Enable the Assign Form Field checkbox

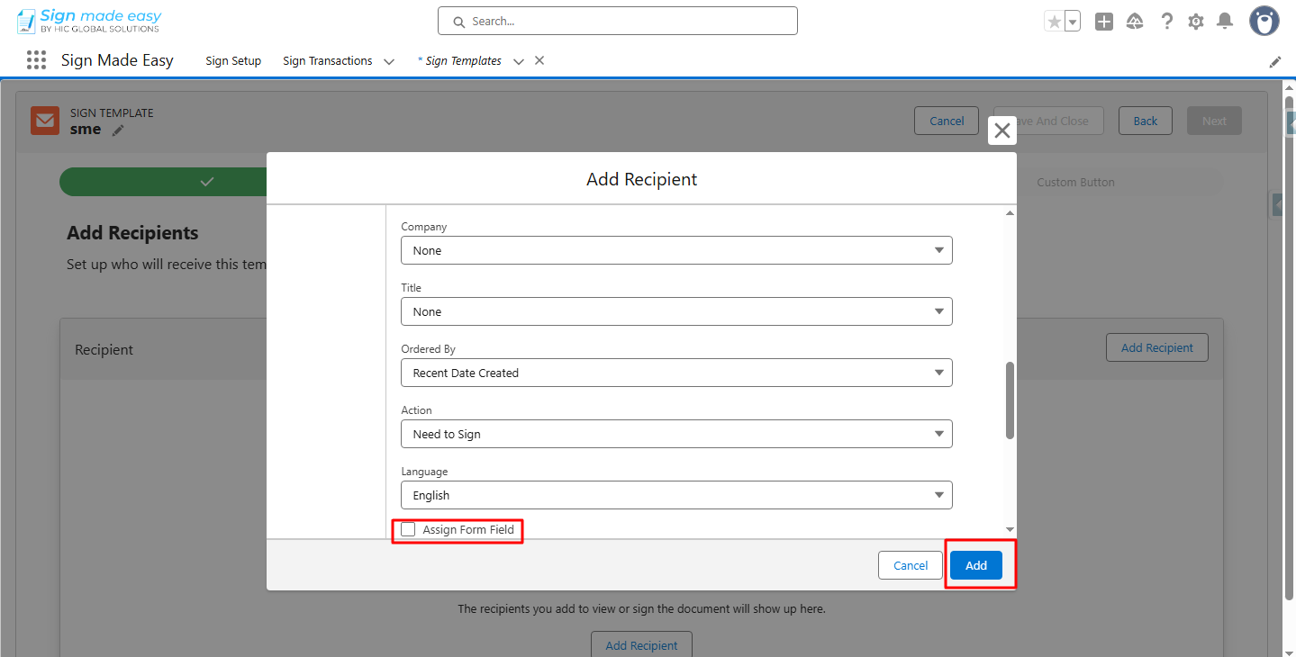[408, 529]
